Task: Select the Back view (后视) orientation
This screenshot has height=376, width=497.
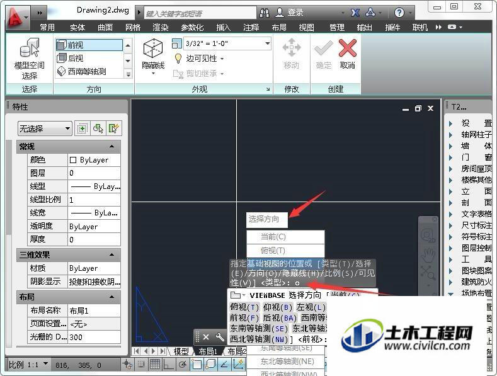Action: point(89,59)
